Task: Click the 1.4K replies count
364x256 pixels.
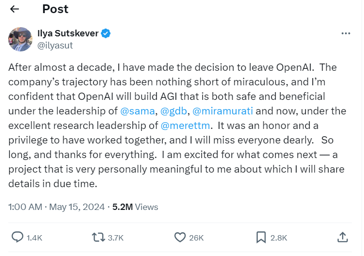Action: [34, 238]
